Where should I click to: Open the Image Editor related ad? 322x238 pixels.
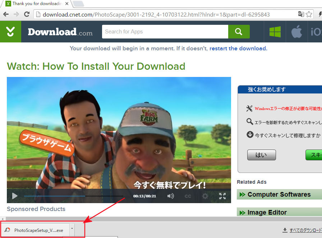click(x=279, y=212)
